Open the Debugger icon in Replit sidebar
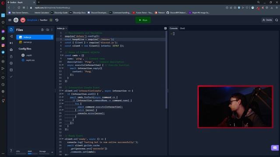The height and width of the screenshot is (157, 280). tap(11, 43)
